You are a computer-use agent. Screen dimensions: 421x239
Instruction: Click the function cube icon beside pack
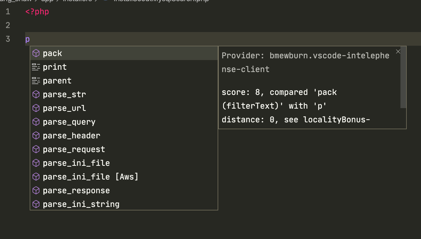36,53
